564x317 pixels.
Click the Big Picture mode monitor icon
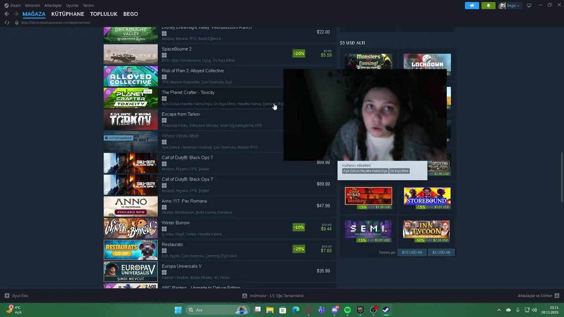[529, 6]
